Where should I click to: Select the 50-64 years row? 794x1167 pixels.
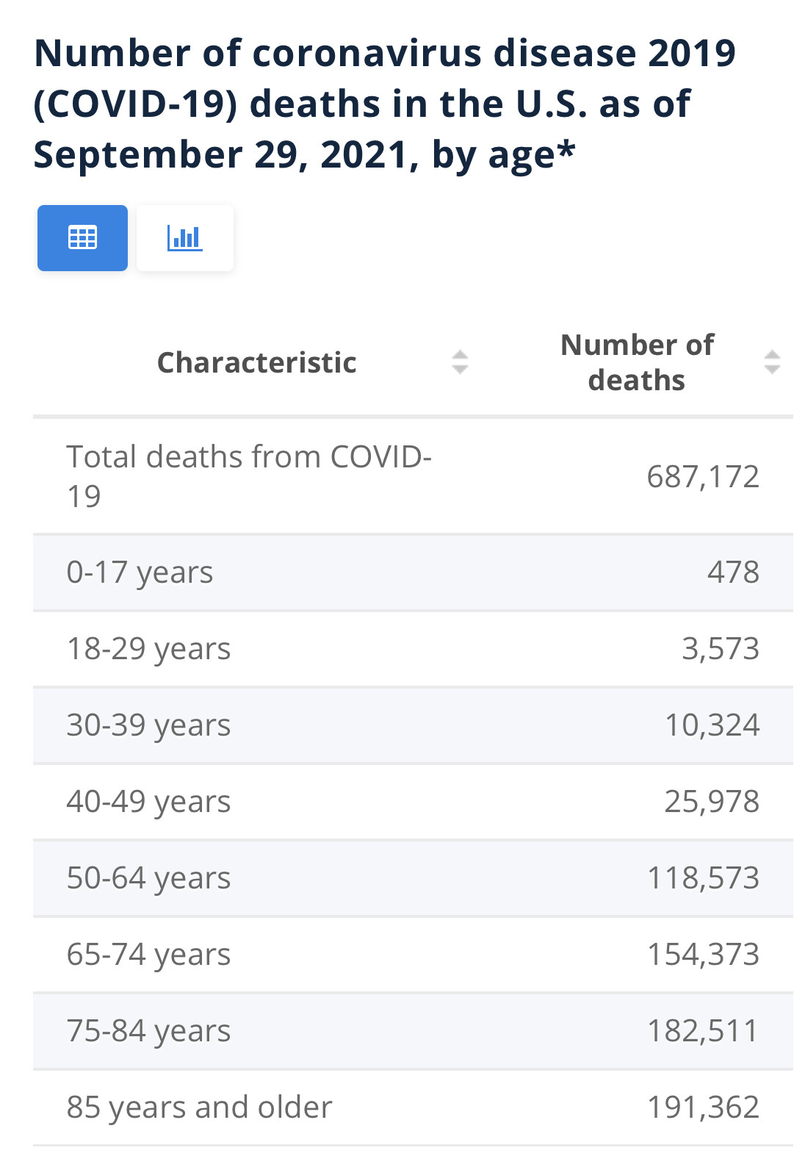(x=413, y=878)
